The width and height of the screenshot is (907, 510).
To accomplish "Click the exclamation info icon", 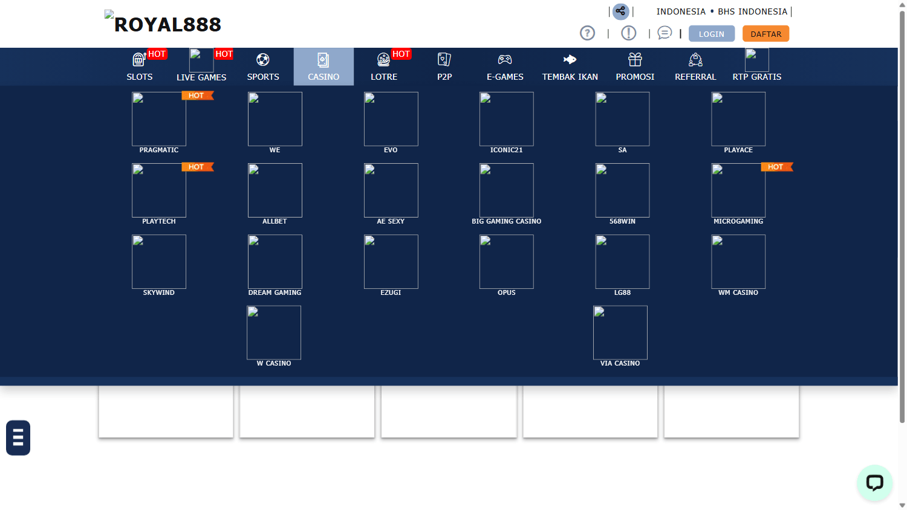I will [x=628, y=33].
